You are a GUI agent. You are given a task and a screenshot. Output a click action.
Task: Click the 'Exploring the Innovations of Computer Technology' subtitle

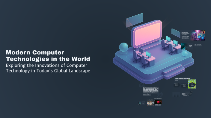[48, 68]
